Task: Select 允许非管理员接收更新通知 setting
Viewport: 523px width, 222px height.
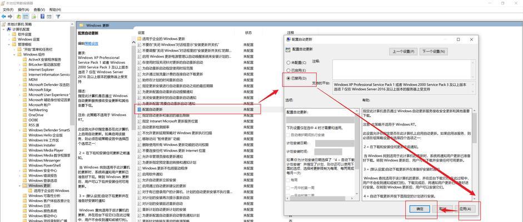Action: [x=162, y=156]
